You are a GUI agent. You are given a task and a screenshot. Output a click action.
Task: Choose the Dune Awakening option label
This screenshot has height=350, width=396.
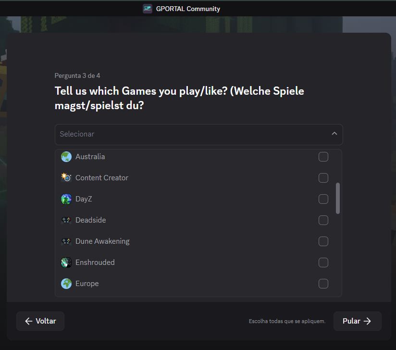tap(102, 241)
